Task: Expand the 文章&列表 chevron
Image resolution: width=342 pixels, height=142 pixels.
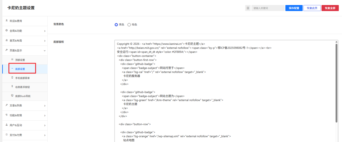Action: coord(44,106)
